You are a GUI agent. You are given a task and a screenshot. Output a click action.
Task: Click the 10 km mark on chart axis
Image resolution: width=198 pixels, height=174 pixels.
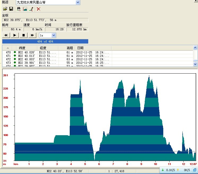pyautogui.click(x=155, y=164)
